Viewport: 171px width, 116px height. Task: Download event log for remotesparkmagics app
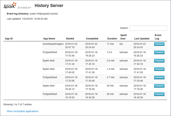(159, 44)
